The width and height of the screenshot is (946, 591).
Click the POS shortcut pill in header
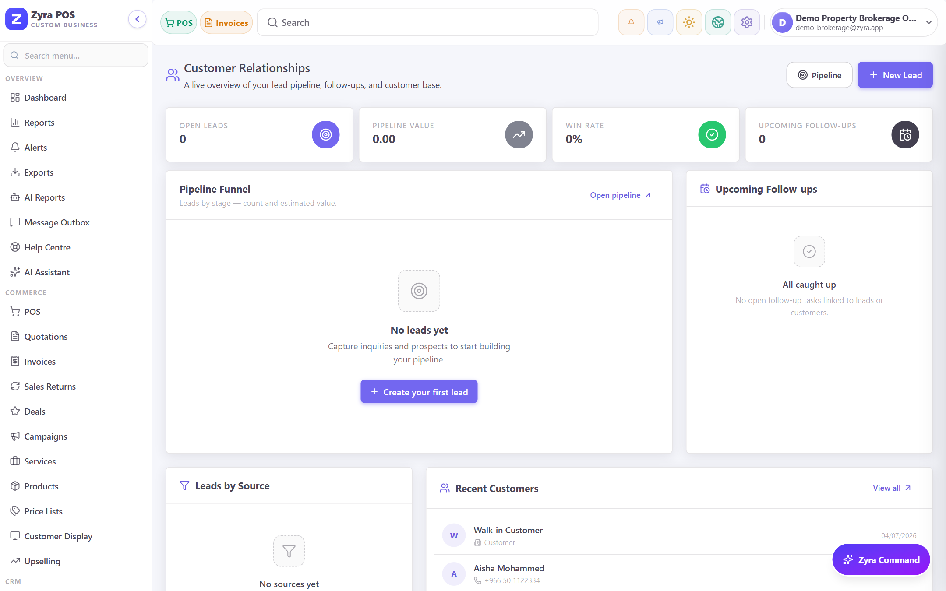click(x=179, y=23)
